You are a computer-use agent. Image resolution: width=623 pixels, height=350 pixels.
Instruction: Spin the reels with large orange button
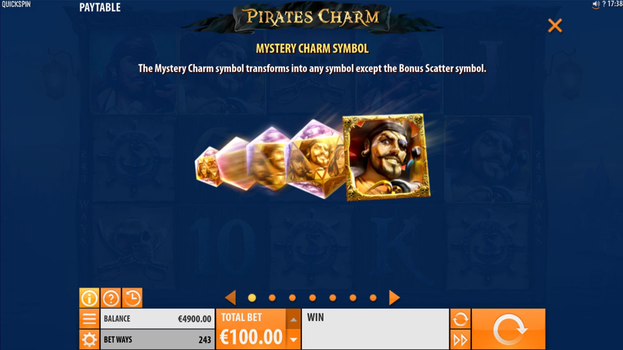pos(509,329)
